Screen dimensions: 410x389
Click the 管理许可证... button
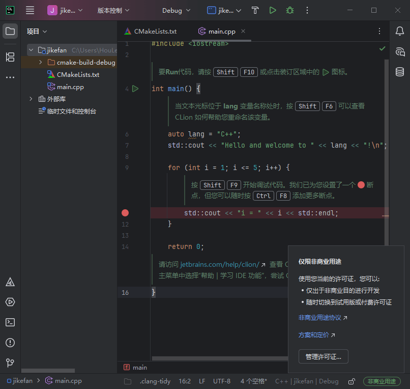[323, 356]
